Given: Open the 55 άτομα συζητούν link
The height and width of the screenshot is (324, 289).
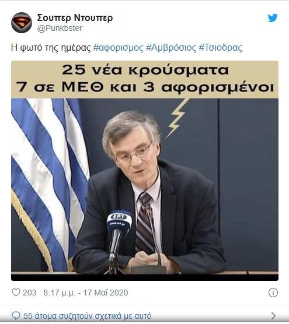Looking at the screenshot, I should tap(88, 316).
